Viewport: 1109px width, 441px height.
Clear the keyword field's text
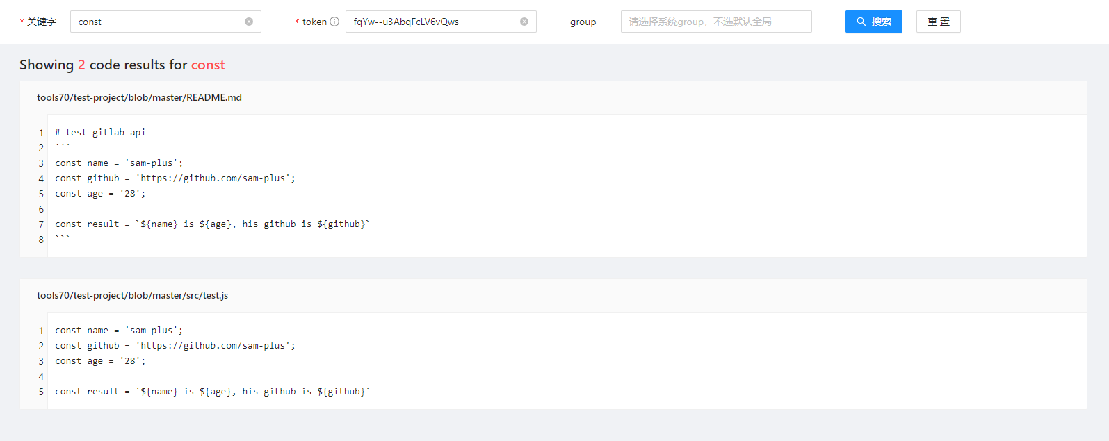click(249, 22)
